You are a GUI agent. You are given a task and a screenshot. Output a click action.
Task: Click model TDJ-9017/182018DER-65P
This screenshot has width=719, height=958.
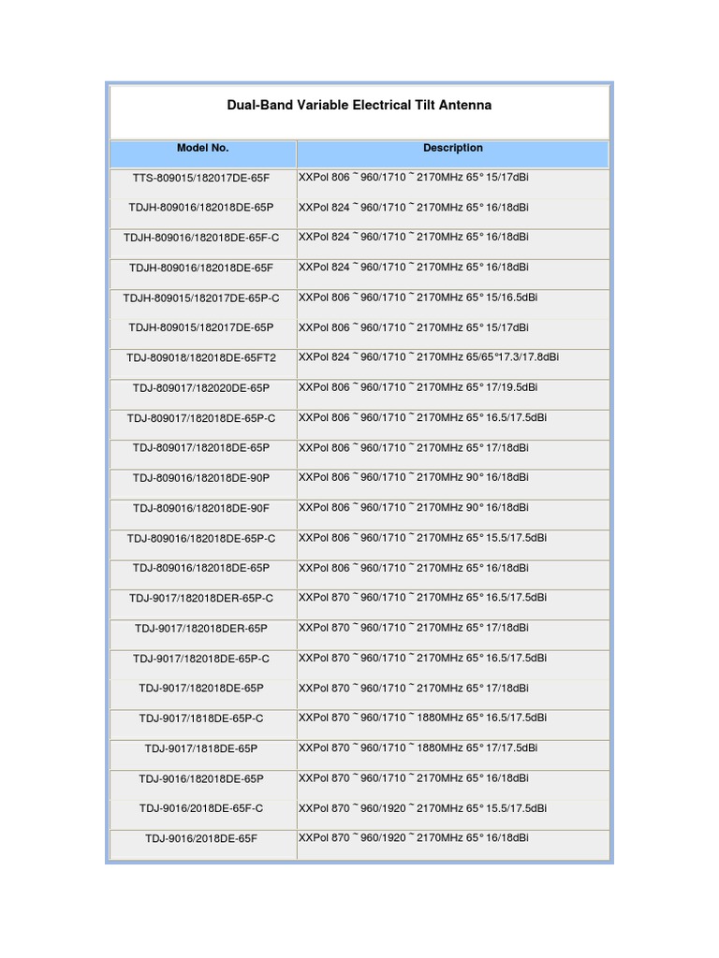pos(202,628)
